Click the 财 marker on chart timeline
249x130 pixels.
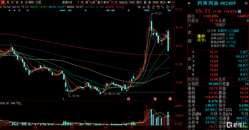click(129, 98)
